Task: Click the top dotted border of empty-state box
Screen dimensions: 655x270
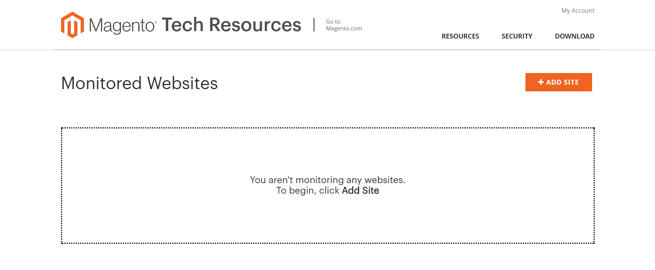Action: [x=328, y=128]
